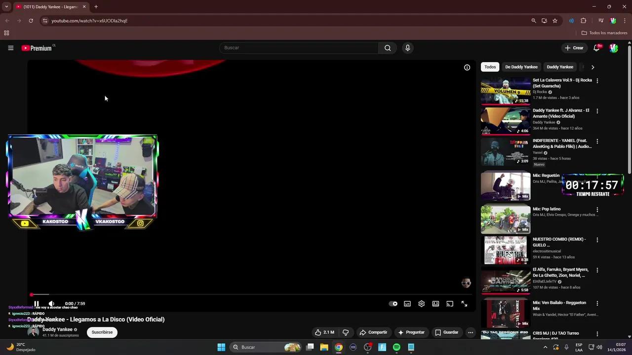This screenshot has width=632, height=355.
Task: Open options for Set La Calavera Vol.9
Action: 597,81
